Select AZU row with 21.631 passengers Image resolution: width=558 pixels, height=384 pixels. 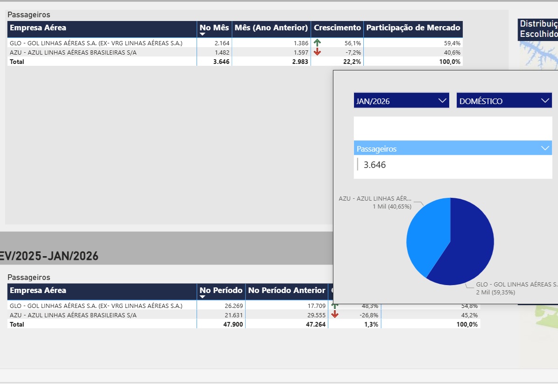click(73, 315)
